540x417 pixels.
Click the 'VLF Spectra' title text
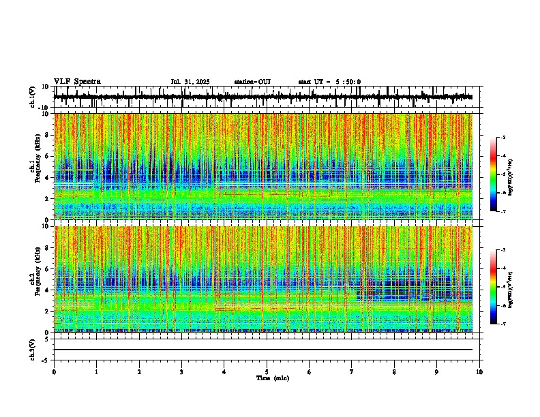(x=77, y=82)
